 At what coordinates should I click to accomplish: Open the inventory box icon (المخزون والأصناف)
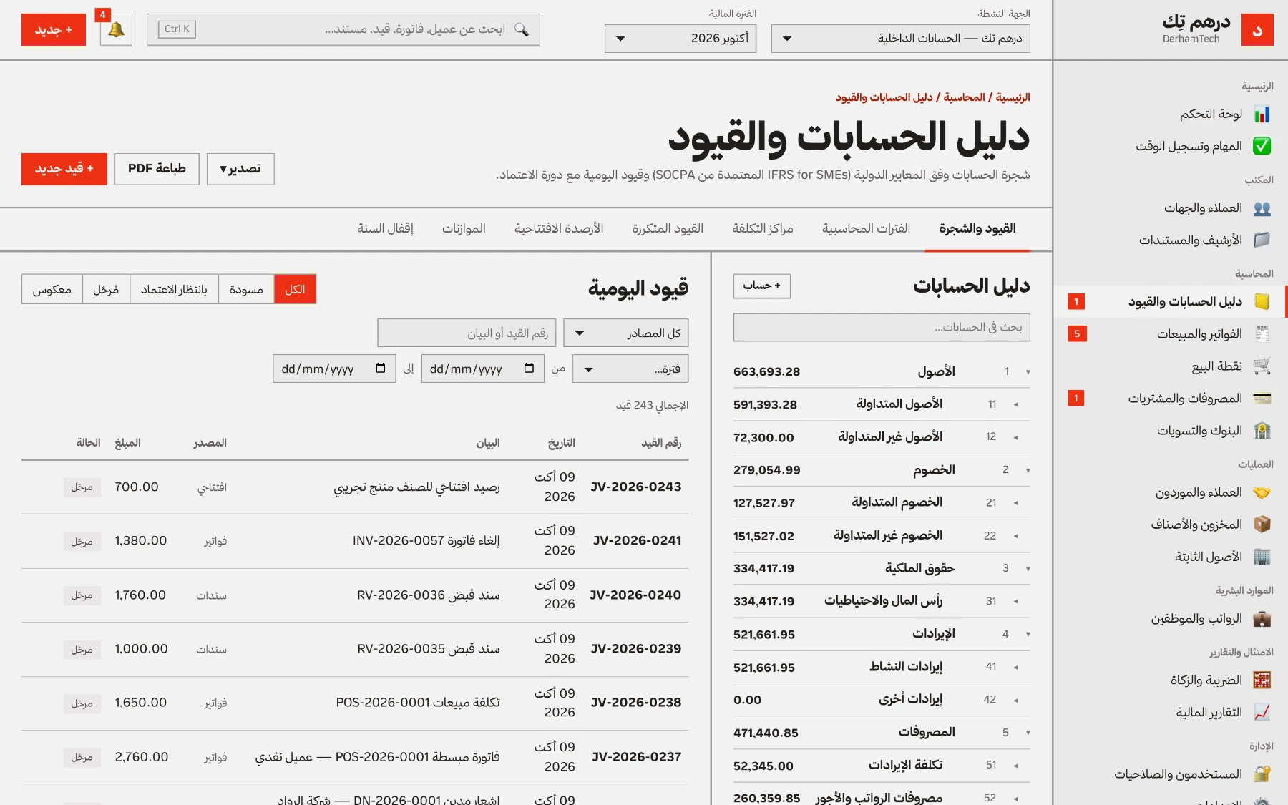tap(1262, 525)
